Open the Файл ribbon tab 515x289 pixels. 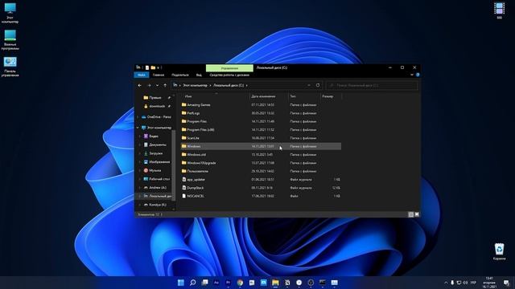pyautogui.click(x=142, y=75)
